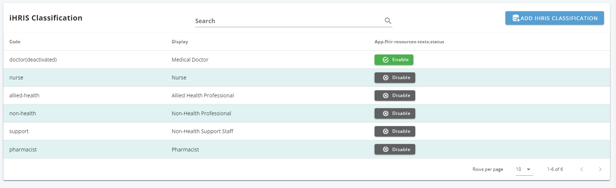
Task: Click the 1-6 of 6 pagination text
Action: coord(555,169)
